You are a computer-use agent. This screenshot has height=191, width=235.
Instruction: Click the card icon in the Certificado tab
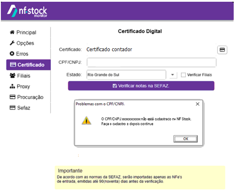(13, 65)
